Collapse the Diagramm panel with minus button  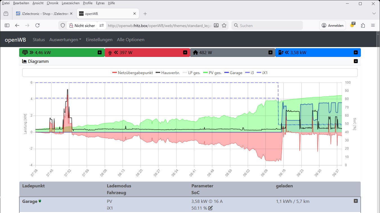pos(356,61)
